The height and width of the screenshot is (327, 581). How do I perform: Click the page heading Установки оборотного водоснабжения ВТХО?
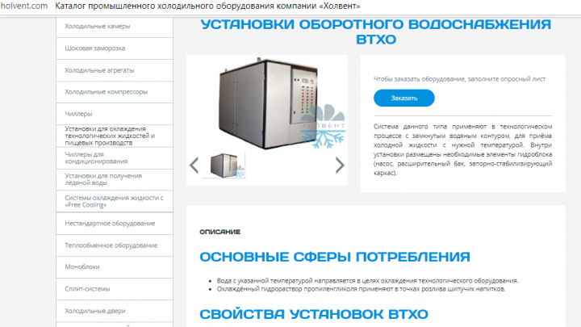(x=376, y=31)
